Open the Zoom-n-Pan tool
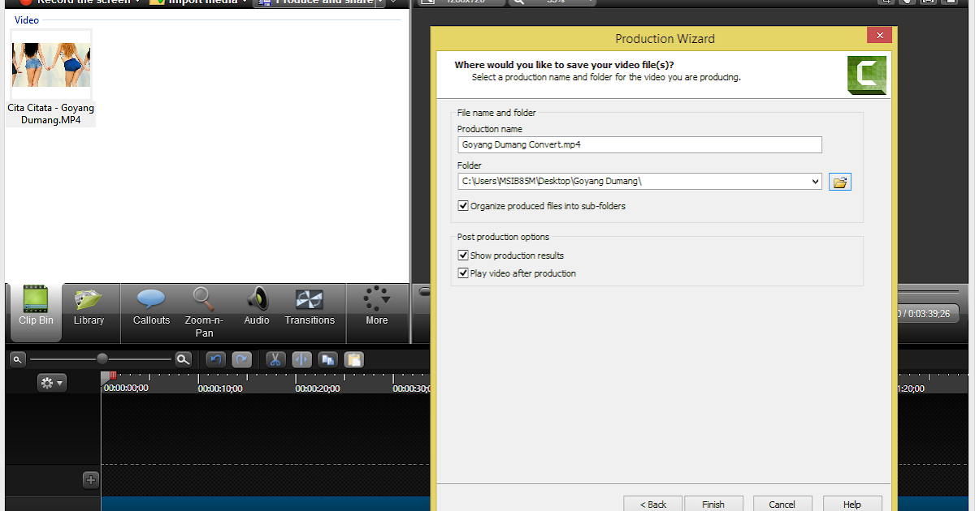The image size is (975, 511). [x=204, y=313]
